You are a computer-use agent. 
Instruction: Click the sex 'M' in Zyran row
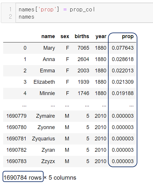67,150
